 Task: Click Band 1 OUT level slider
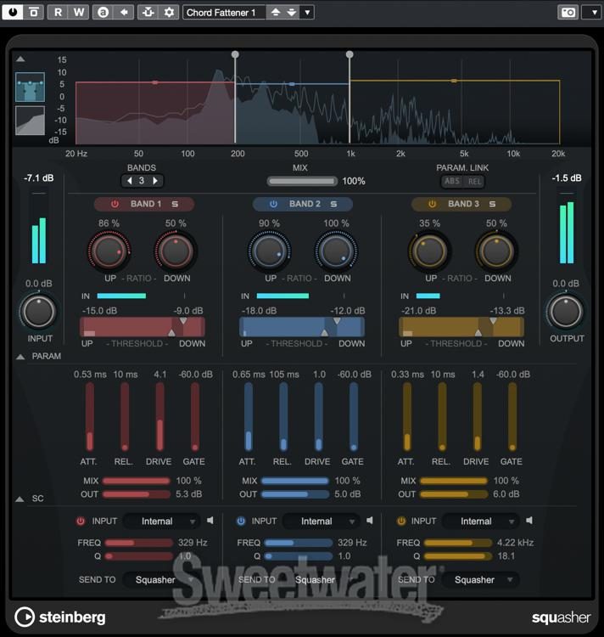coord(137,494)
